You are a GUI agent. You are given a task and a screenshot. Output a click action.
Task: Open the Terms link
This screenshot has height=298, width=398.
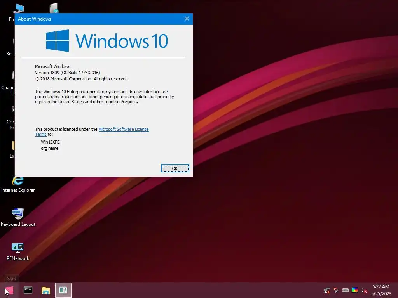tap(40, 135)
